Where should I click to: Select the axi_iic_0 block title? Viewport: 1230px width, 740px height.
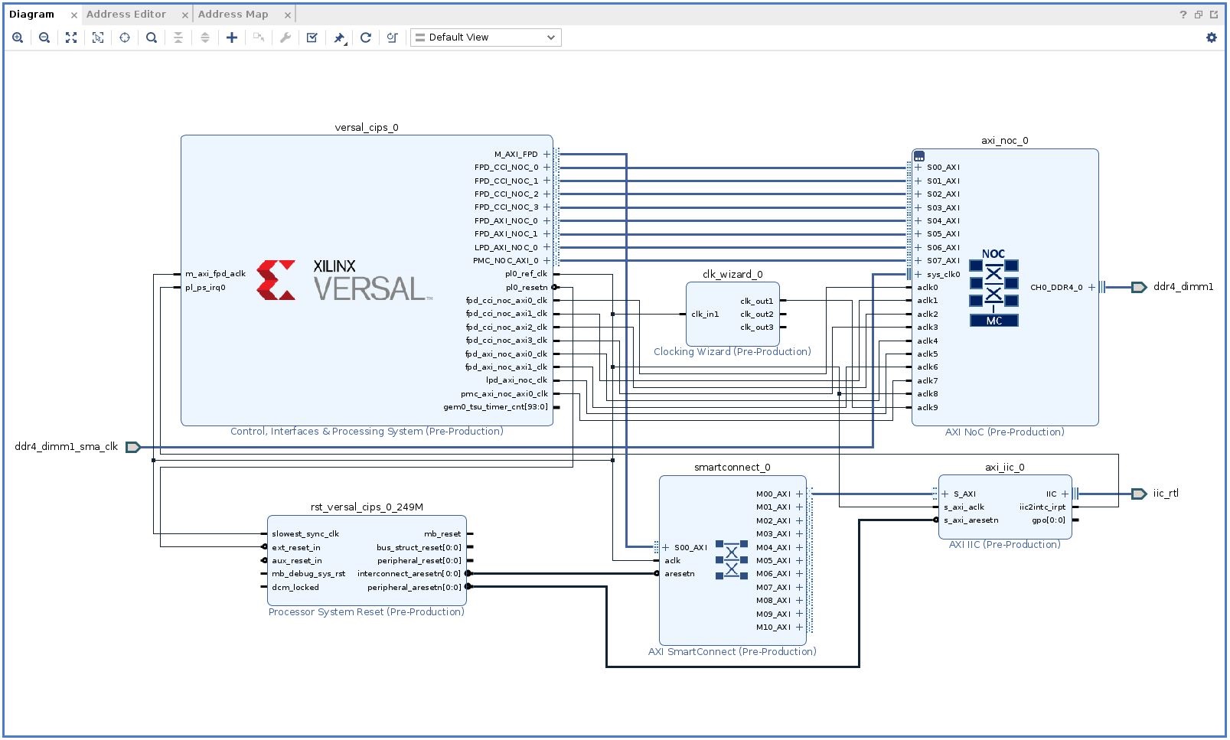point(1005,468)
